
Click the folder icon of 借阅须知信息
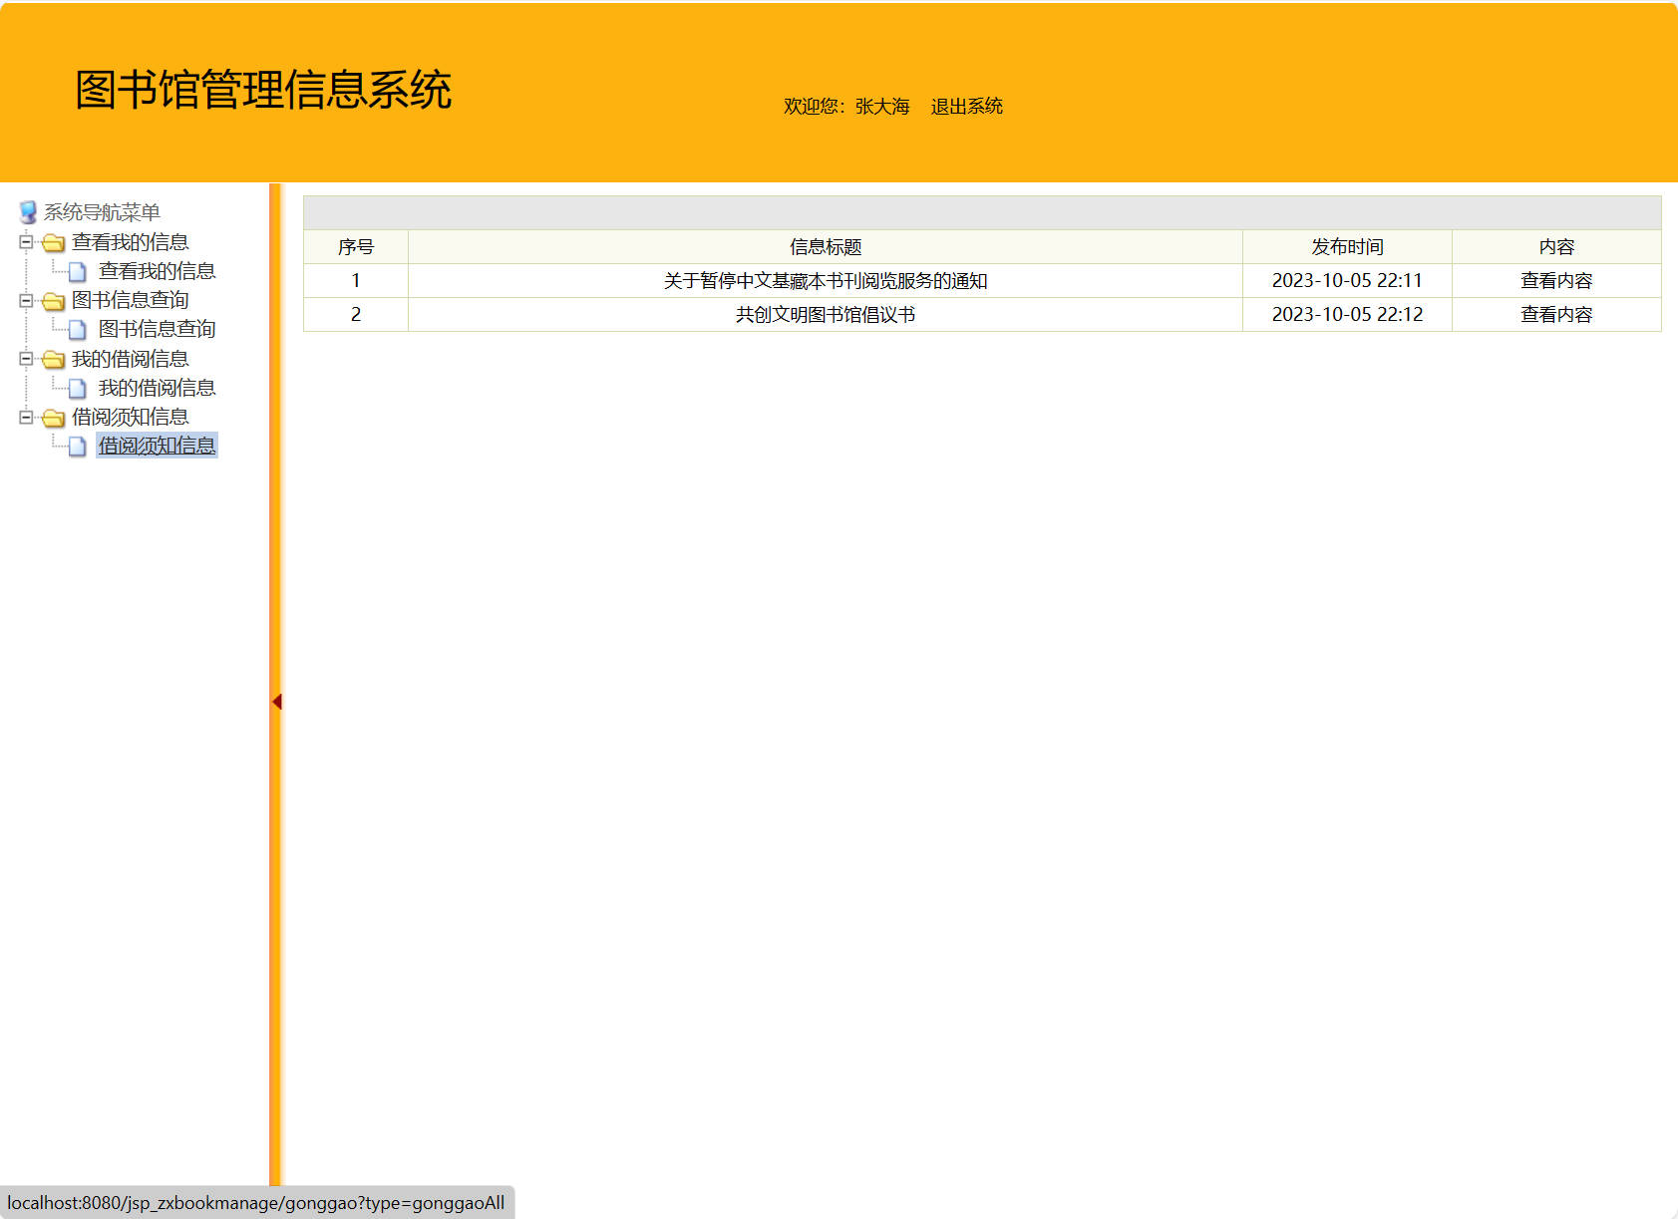(x=55, y=418)
